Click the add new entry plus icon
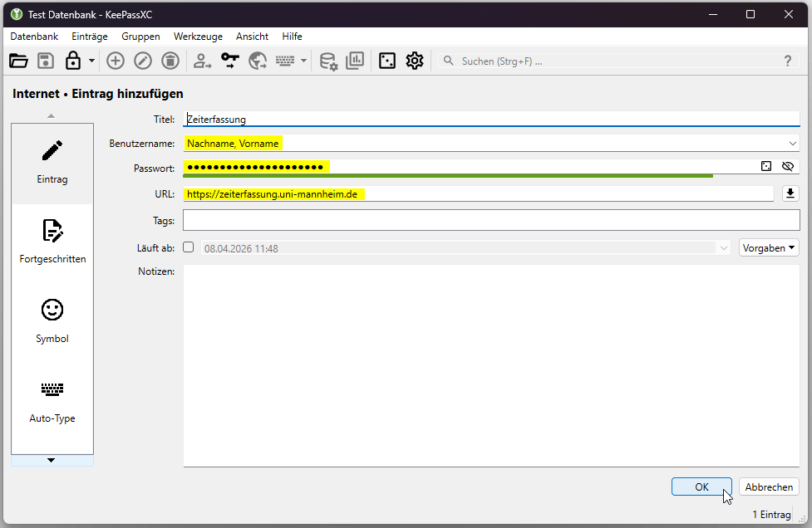 116,61
